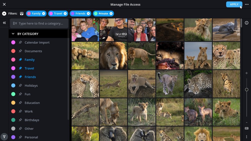Select the elephant in water photo
251x141 pixels.
[x=226, y=30]
